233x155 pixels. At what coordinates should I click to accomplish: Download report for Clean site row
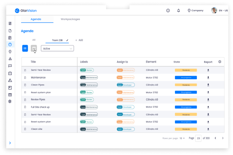point(208,129)
